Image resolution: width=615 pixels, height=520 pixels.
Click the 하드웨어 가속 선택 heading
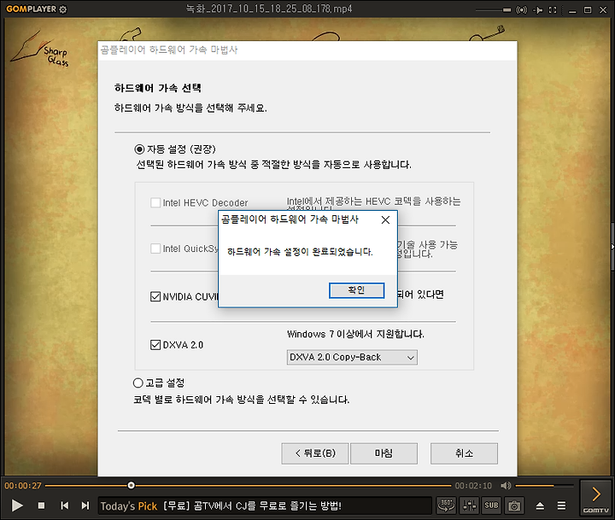158,88
